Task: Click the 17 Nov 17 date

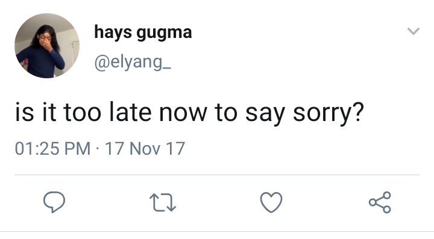Action: [145, 148]
